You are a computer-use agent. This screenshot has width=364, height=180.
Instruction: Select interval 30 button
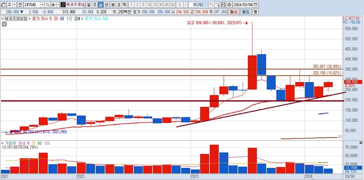click(161, 4)
